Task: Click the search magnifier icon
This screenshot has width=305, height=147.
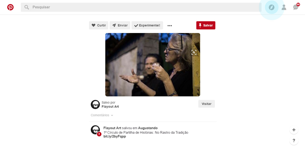Action: tap(27, 7)
